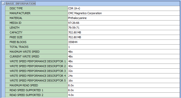
Task: Select WRITE SPEED PERFORMANCE DESCRIPTOR 5 label
Action: coord(38,81)
